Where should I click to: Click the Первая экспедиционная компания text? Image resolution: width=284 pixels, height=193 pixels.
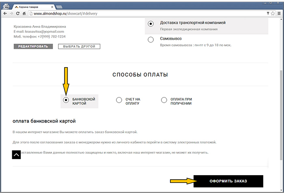(x=189, y=29)
